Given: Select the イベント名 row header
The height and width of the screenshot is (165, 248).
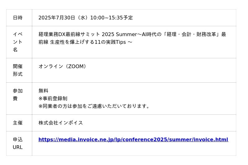Looking at the screenshot, I should pos(18,42).
